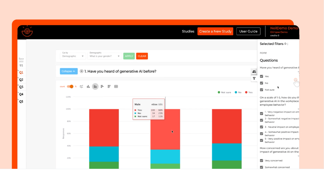The image size is (324, 171).
Task: Select the bar chart view icon
Action: point(88,87)
